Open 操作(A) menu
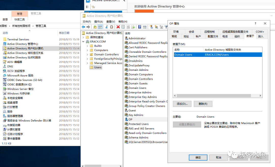This screenshot has height=167, width=275. tap(99, 22)
